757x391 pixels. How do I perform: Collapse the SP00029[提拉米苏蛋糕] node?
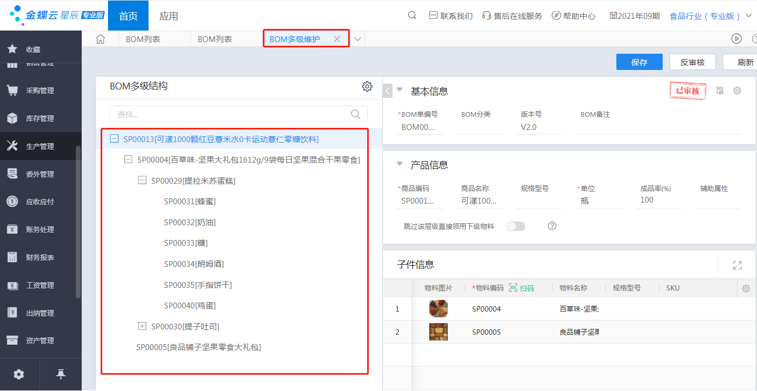(142, 180)
